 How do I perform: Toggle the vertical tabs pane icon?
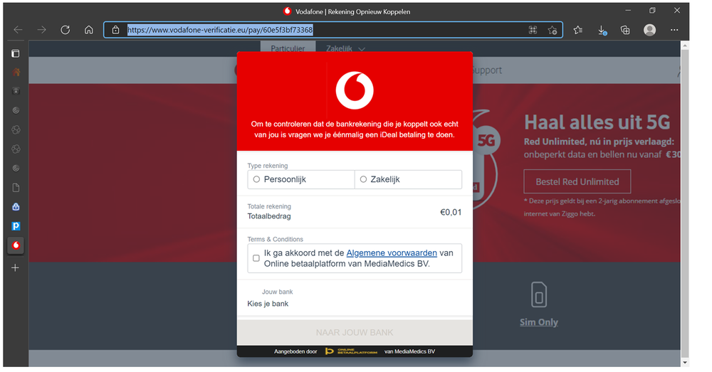[x=16, y=53]
